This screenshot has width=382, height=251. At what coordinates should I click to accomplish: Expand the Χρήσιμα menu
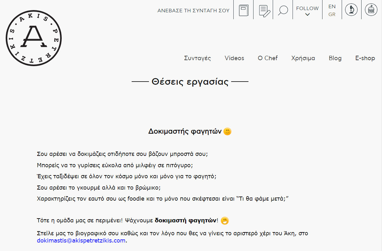(303, 58)
